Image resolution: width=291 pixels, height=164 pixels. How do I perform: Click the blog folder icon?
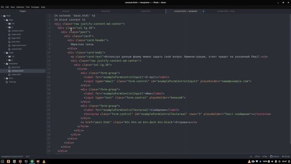(x=7, y=20)
